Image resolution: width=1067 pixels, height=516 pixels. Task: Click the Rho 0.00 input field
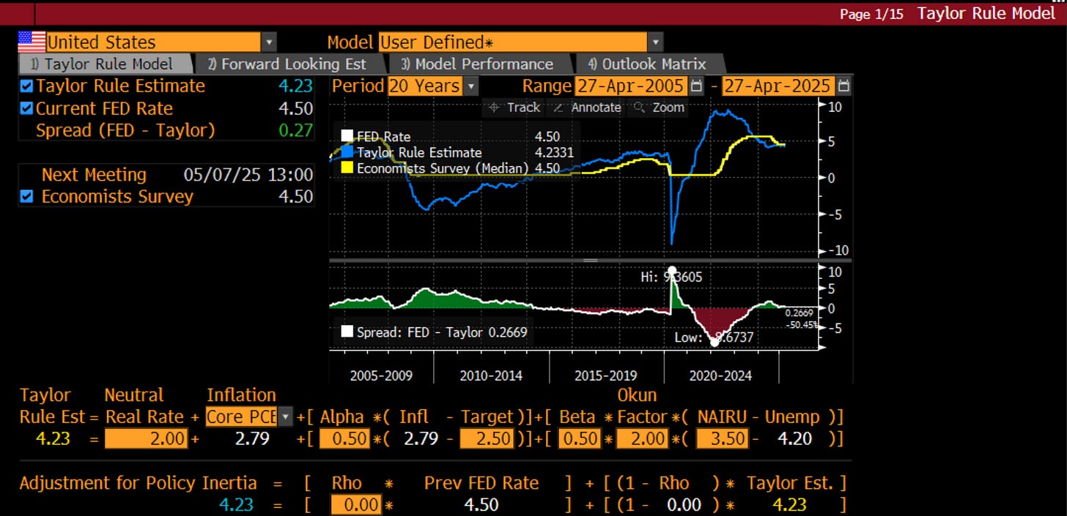point(356,505)
